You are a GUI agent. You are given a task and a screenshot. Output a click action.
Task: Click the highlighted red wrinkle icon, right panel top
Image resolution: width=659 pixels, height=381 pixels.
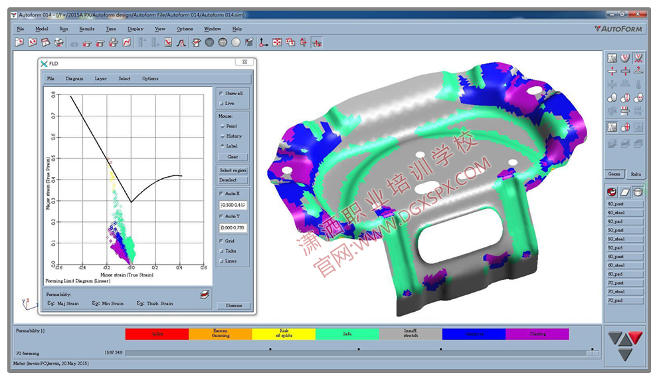(638, 58)
